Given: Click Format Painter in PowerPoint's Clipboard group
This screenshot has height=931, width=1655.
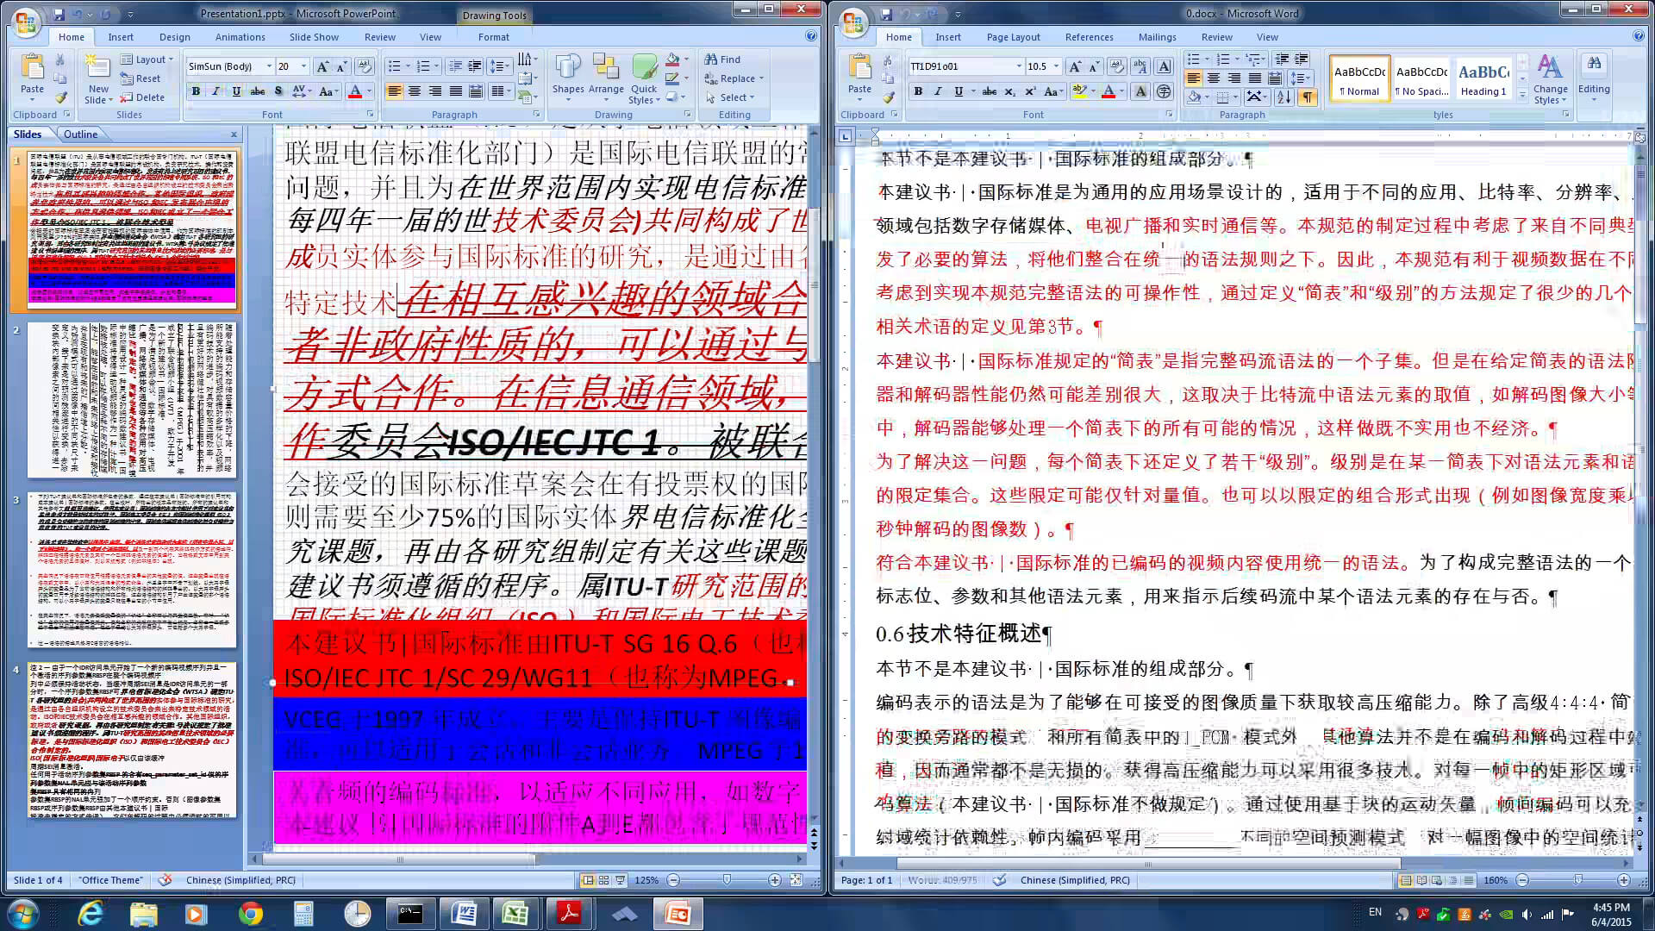Looking at the screenshot, I should (x=60, y=97).
